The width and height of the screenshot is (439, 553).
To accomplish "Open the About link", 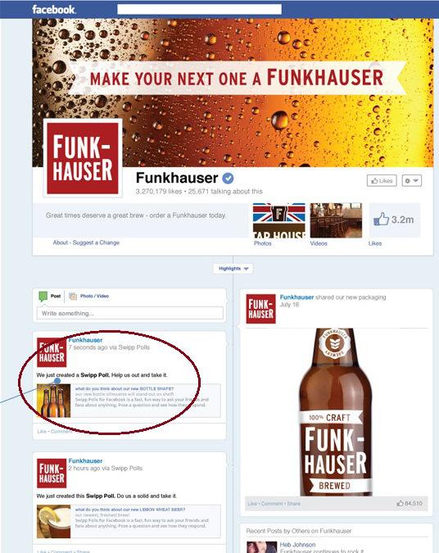I will 61,243.
